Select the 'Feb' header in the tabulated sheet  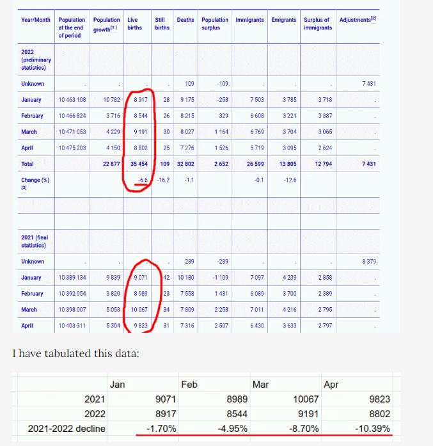click(x=189, y=385)
